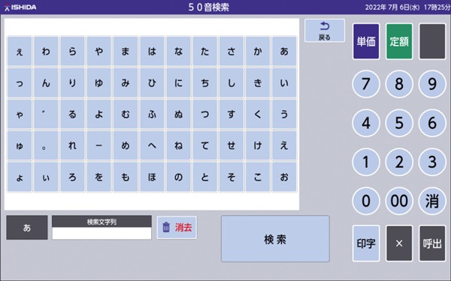Tap the か kana key

point(258,51)
